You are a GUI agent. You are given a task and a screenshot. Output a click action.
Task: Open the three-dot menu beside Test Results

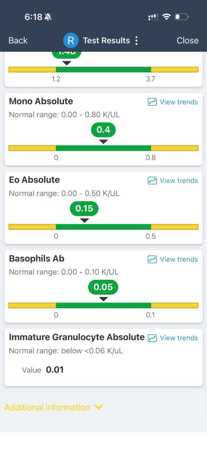click(x=136, y=40)
